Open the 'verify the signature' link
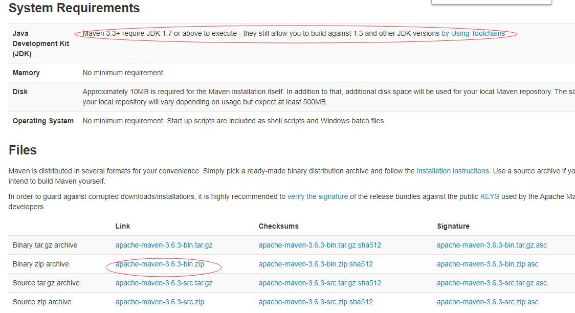The width and height of the screenshot is (575, 313). click(318, 197)
